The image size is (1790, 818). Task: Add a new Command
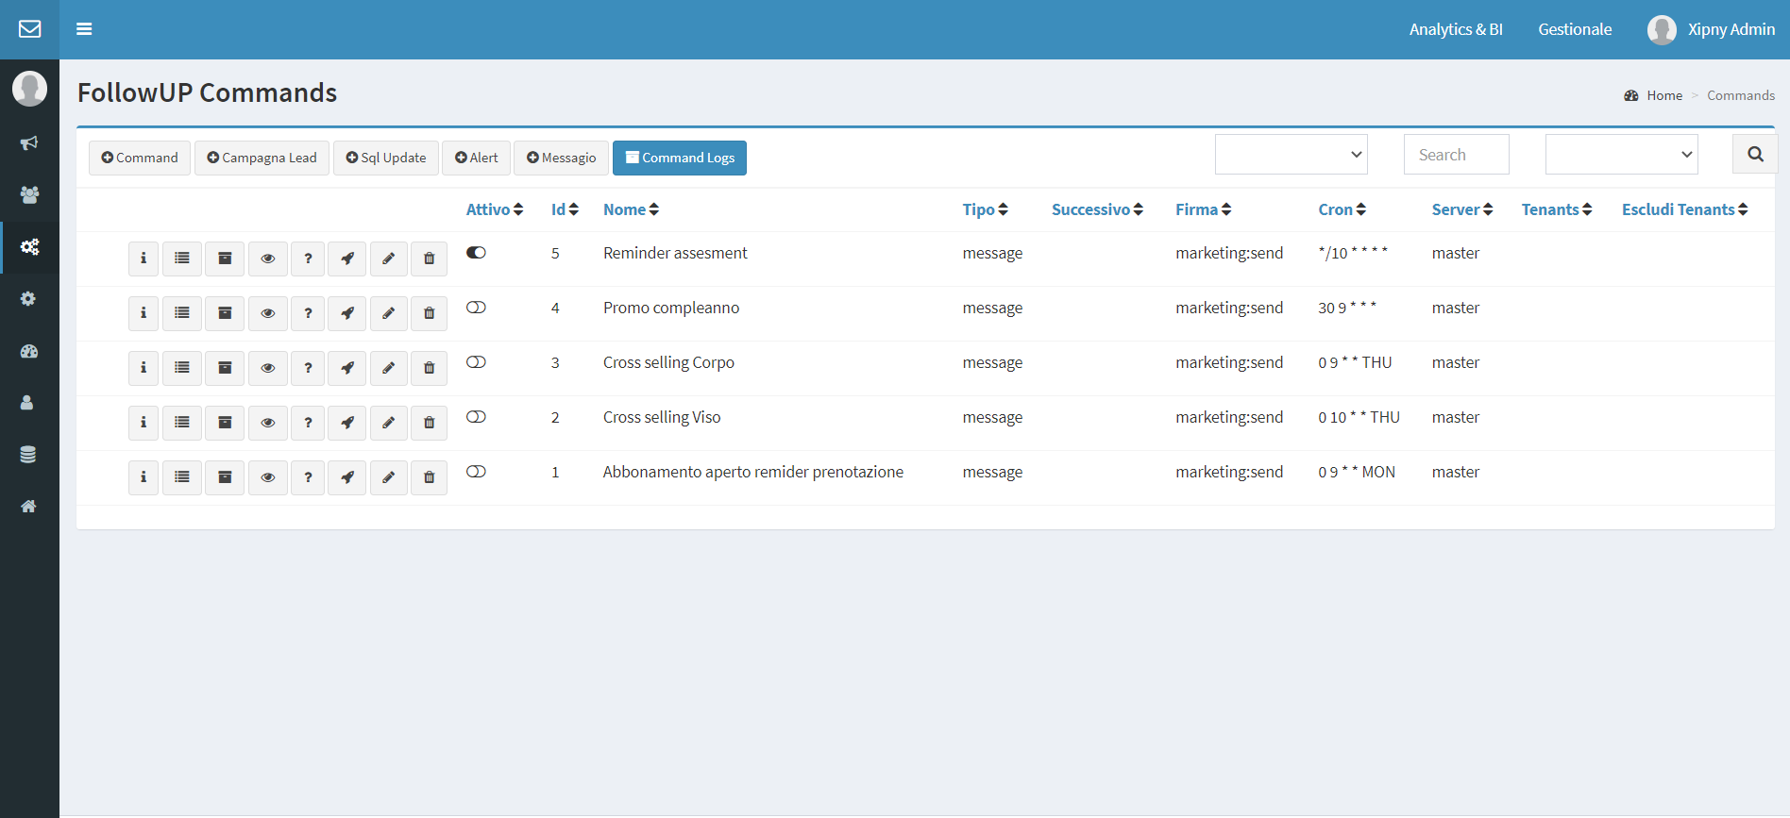(x=140, y=158)
